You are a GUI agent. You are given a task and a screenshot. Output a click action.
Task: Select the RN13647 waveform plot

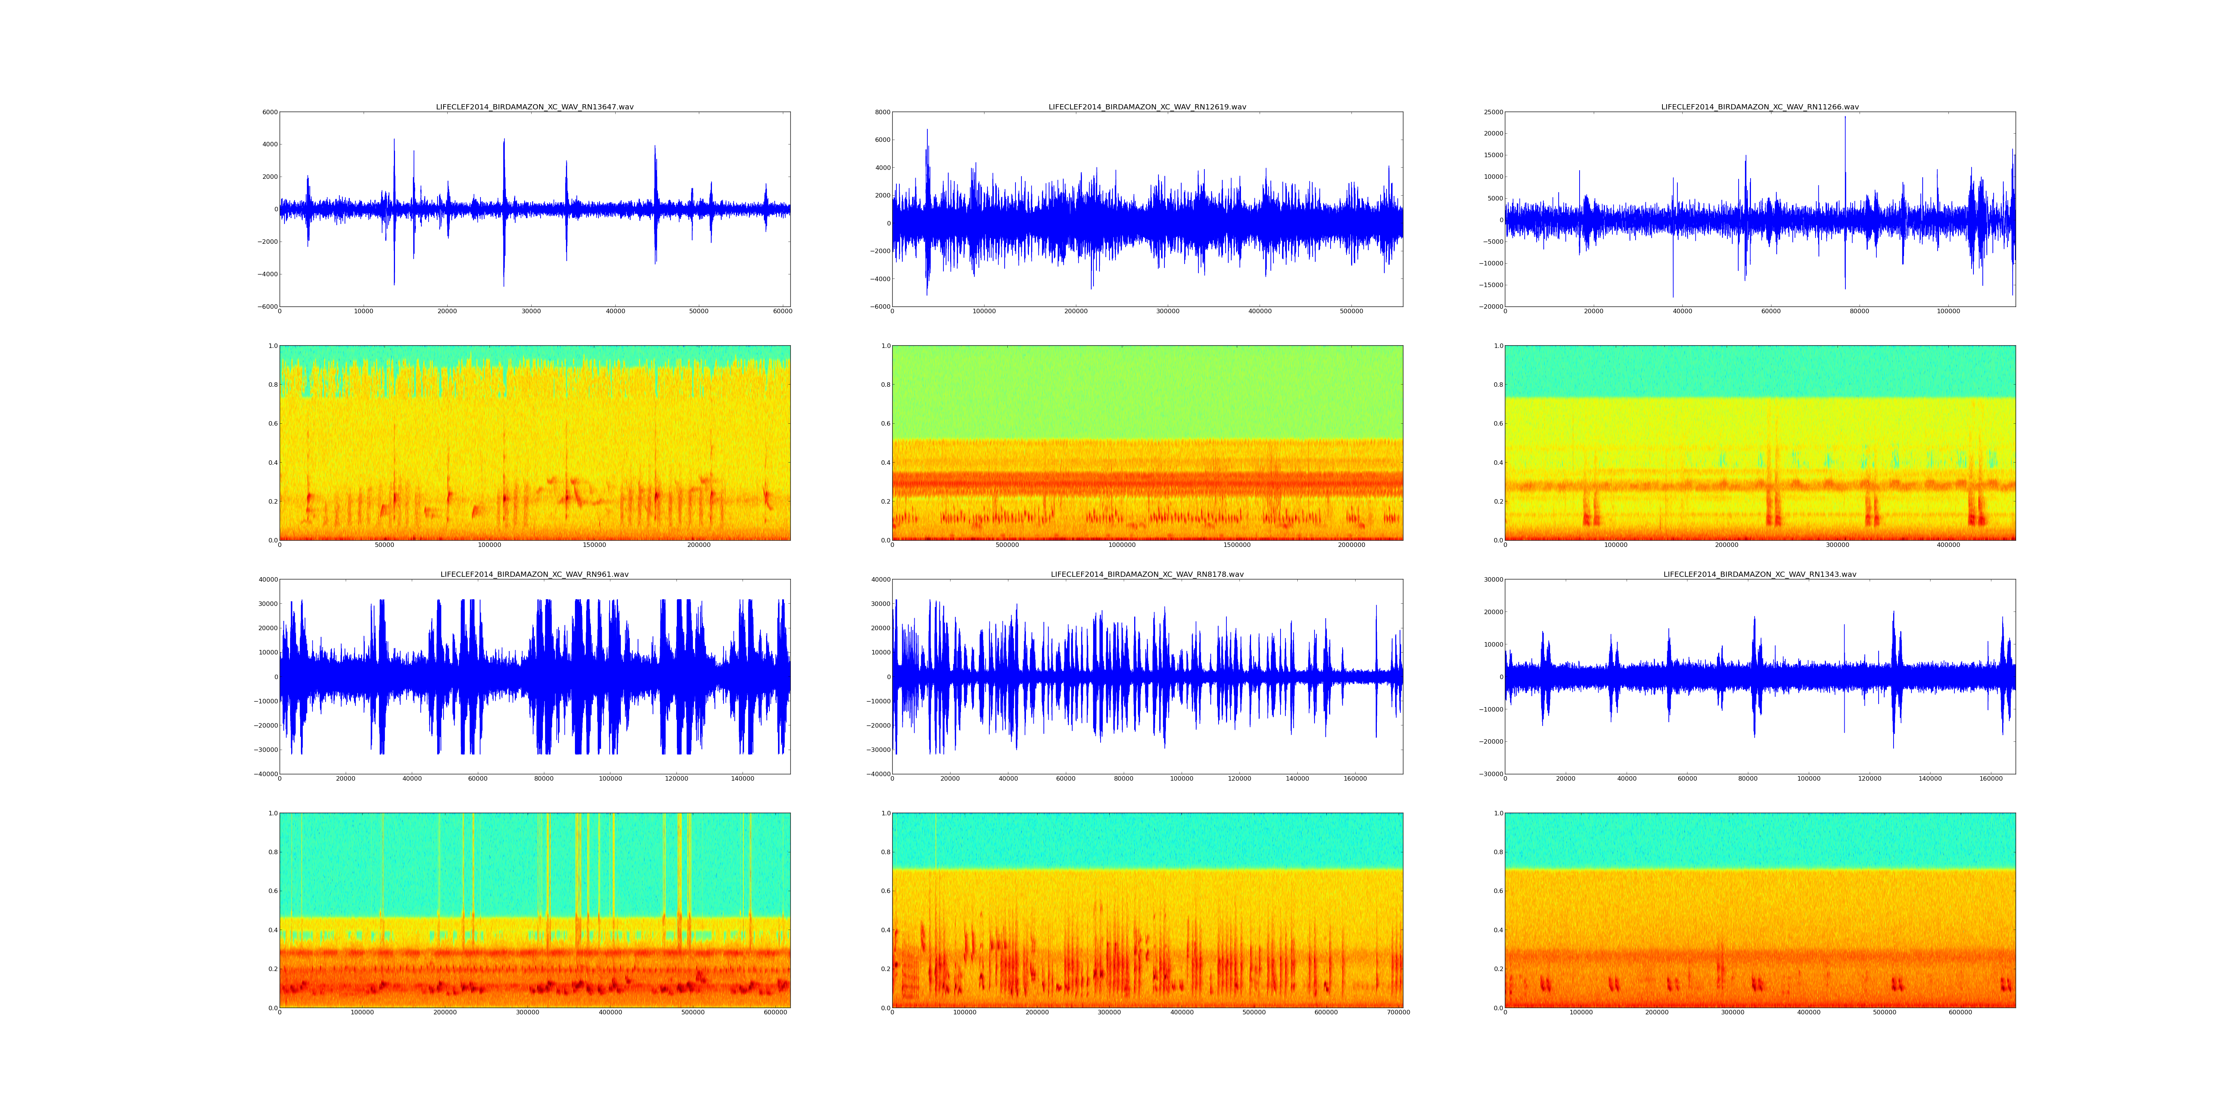coord(534,209)
